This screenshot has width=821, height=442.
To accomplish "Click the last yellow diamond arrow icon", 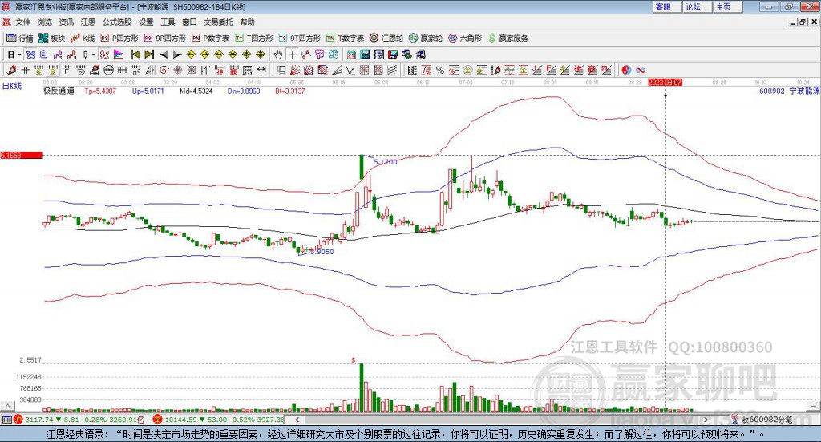I will point(261,55).
